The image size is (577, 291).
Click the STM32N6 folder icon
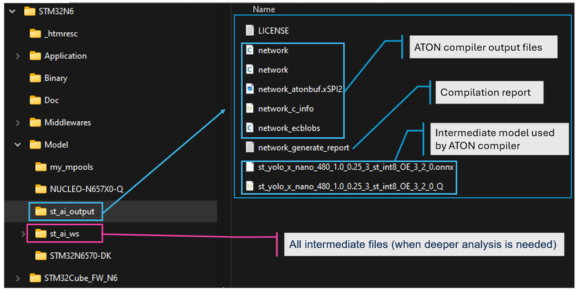coord(30,12)
